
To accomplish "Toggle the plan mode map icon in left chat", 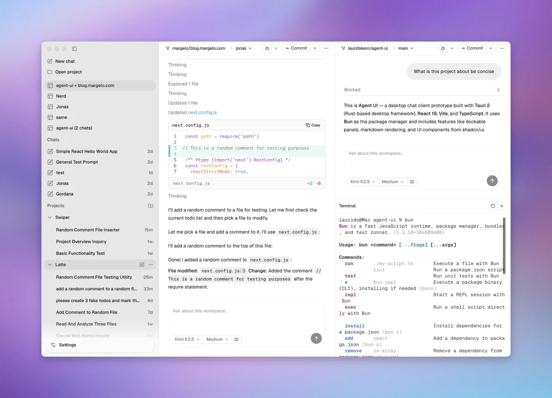I will [x=236, y=340].
